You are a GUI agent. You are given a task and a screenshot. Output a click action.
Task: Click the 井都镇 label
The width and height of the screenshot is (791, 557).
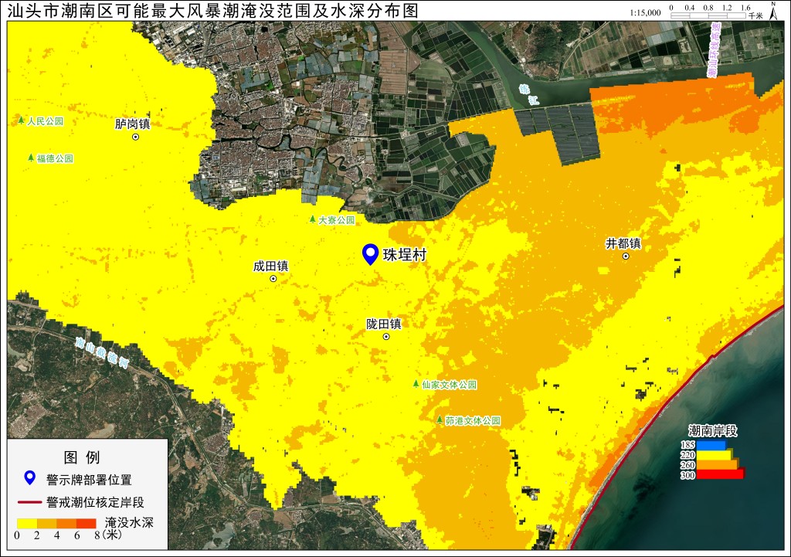(623, 243)
